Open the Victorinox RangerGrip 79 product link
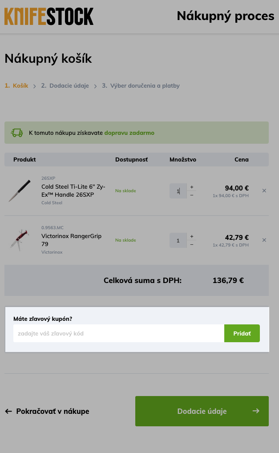Viewport: 279px width, 453px height. tap(71, 240)
